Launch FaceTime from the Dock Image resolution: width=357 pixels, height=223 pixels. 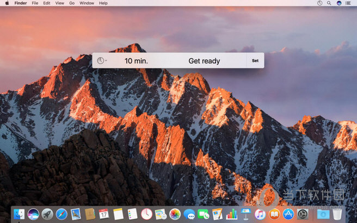pos(204,214)
